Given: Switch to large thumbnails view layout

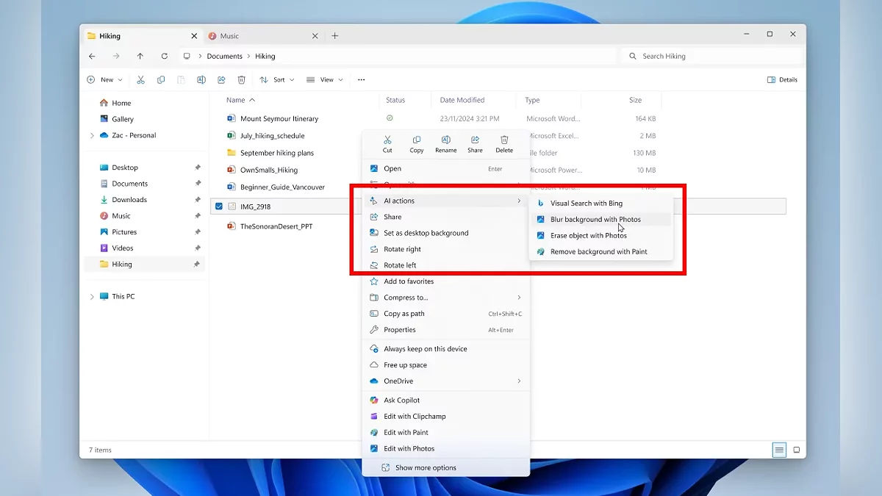Looking at the screenshot, I should (796, 450).
